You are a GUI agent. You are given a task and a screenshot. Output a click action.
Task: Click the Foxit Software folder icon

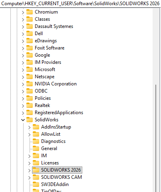(x=30, y=48)
